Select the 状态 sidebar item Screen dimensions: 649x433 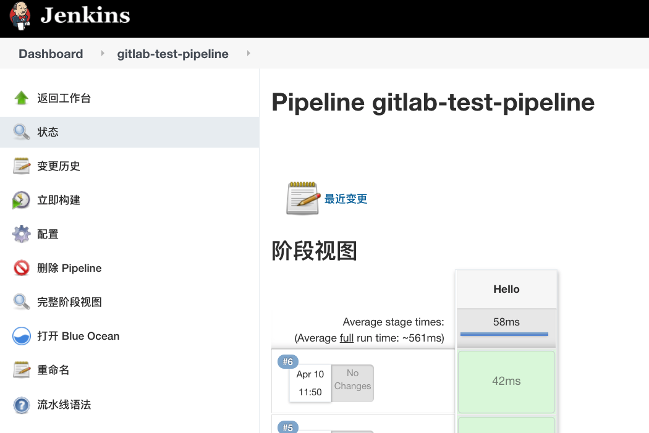(130, 132)
